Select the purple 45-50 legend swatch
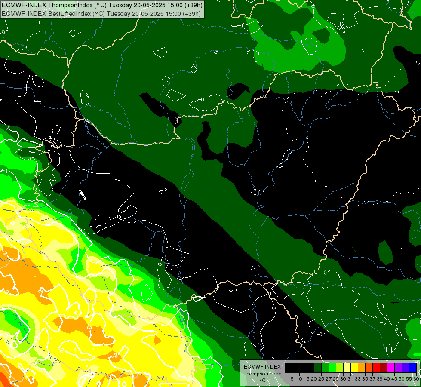The height and width of the screenshot is (387, 421). (398, 368)
